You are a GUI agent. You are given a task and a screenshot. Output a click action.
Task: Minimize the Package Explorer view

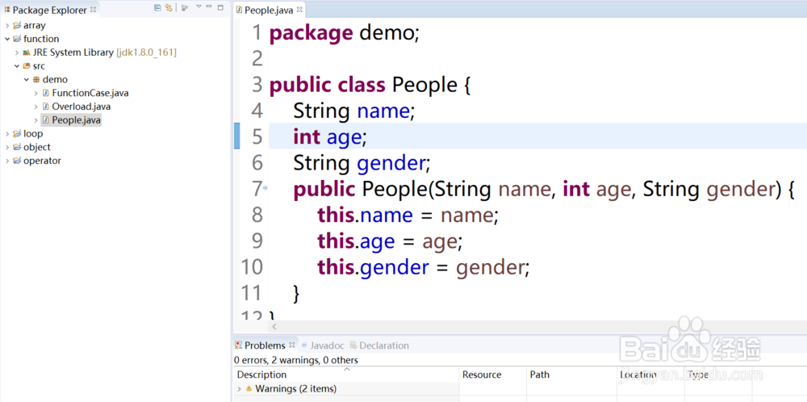click(209, 7)
